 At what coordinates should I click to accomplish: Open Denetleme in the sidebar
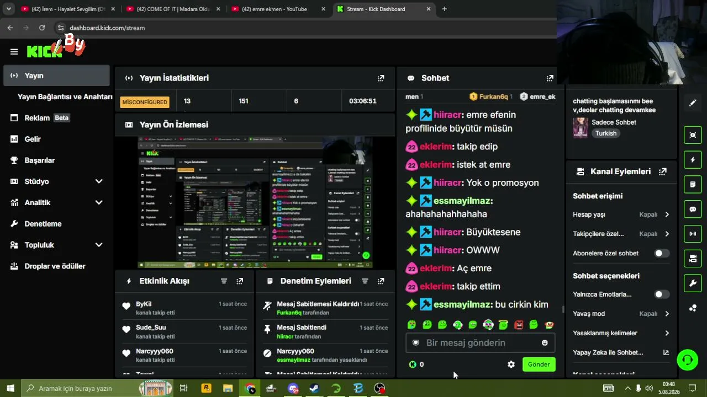point(56,224)
